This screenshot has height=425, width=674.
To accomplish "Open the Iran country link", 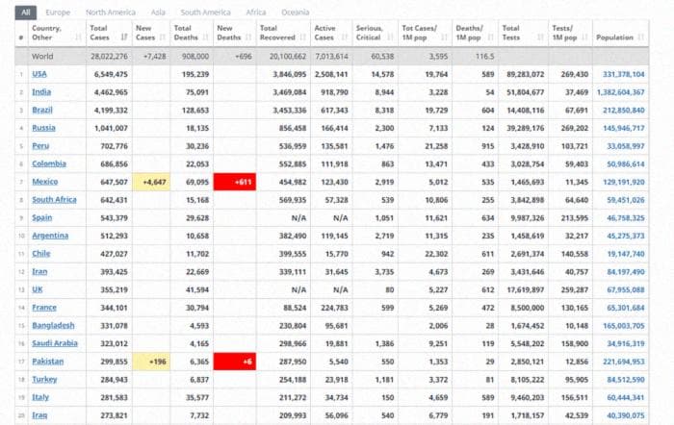I will (39, 272).
